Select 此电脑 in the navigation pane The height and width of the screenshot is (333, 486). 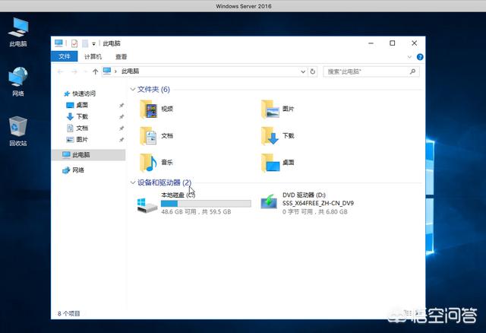(88, 154)
